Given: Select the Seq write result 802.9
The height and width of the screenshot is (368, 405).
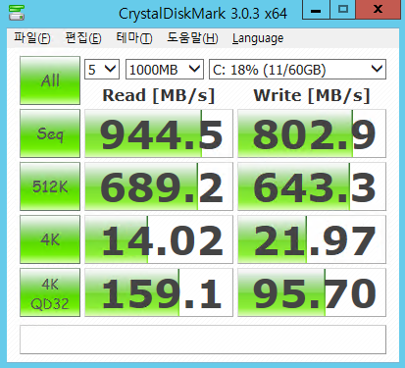Looking at the screenshot, I should 312,133.
